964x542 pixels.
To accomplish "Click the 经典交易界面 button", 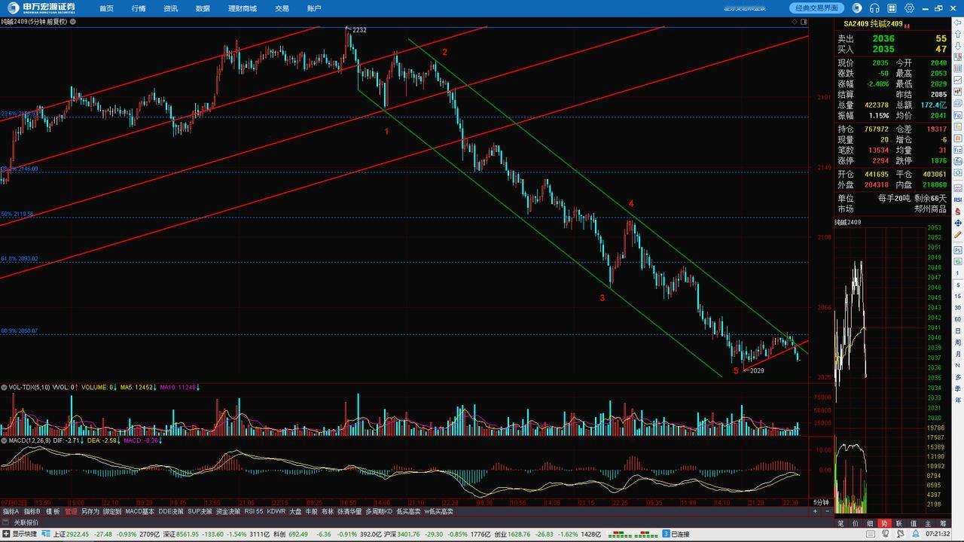I will 817,8.
